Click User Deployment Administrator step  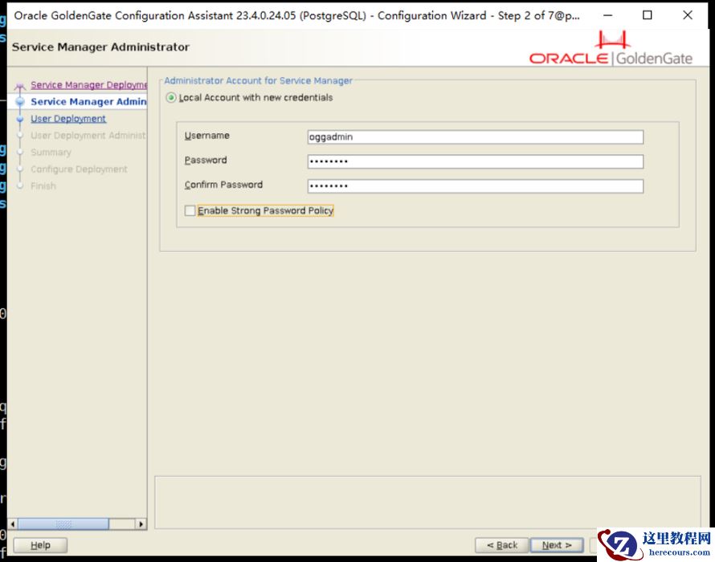tap(88, 136)
